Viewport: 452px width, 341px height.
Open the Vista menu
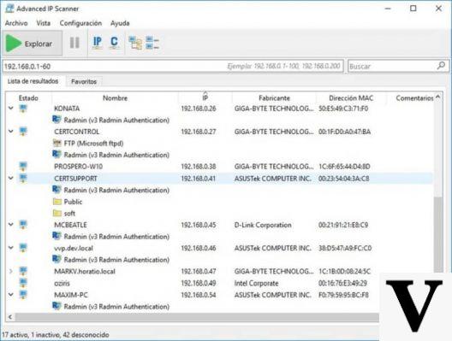44,23
